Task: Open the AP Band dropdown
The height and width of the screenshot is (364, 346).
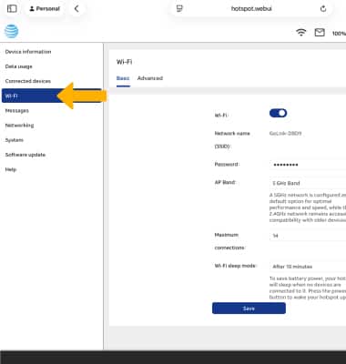Action: point(308,183)
